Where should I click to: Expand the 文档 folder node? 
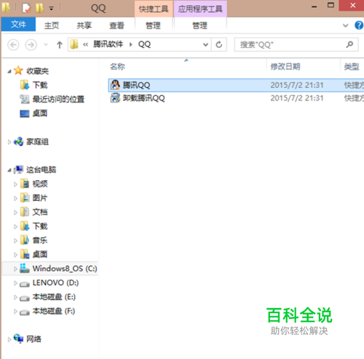pos(15,212)
